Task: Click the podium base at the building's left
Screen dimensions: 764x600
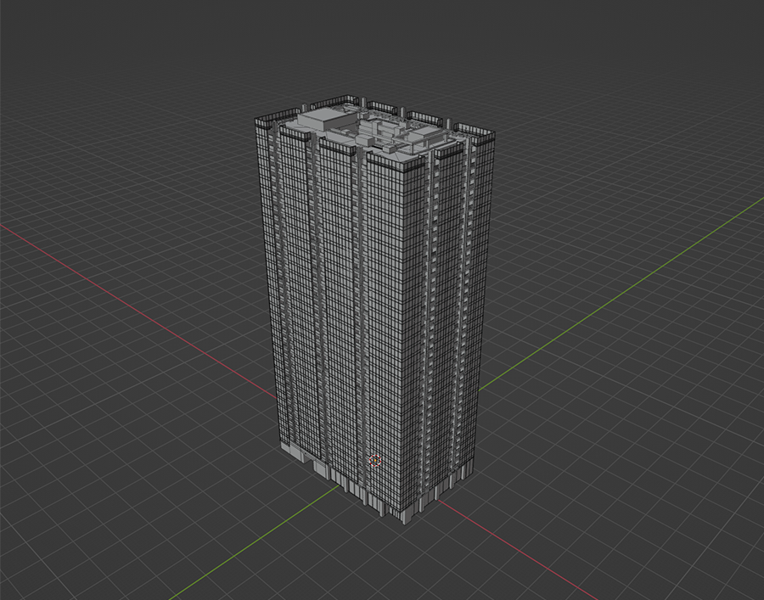Action: pos(293,451)
